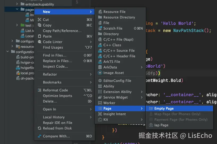Select the List.te file in tree
The width and height of the screenshot is (217, 144).
pyautogui.click(x=30, y=31)
